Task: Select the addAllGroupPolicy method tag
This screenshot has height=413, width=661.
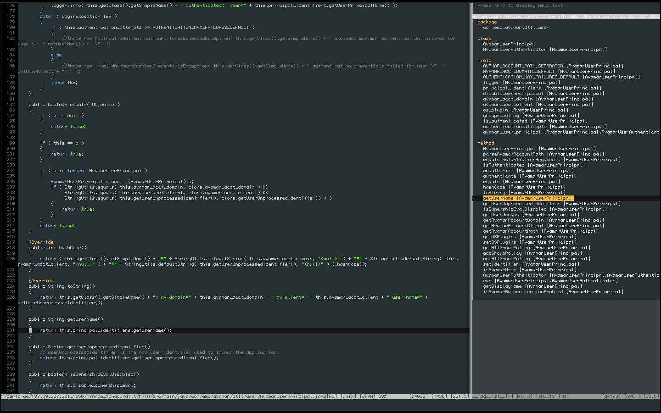Action: [x=537, y=259]
